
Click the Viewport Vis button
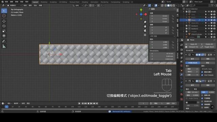[x=192, y=47]
